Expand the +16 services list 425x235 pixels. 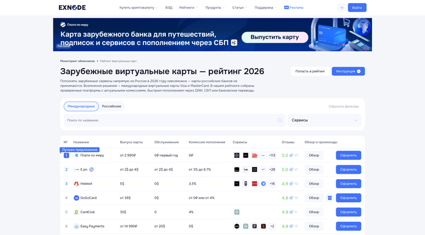coord(272,183)
